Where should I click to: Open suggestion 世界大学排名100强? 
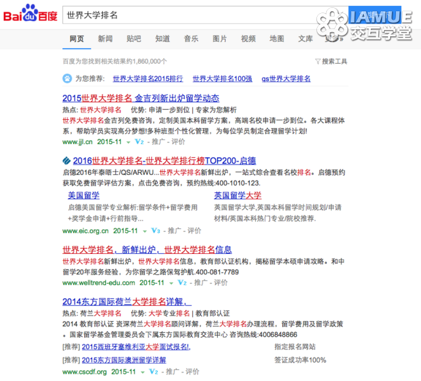pos(222,79)
